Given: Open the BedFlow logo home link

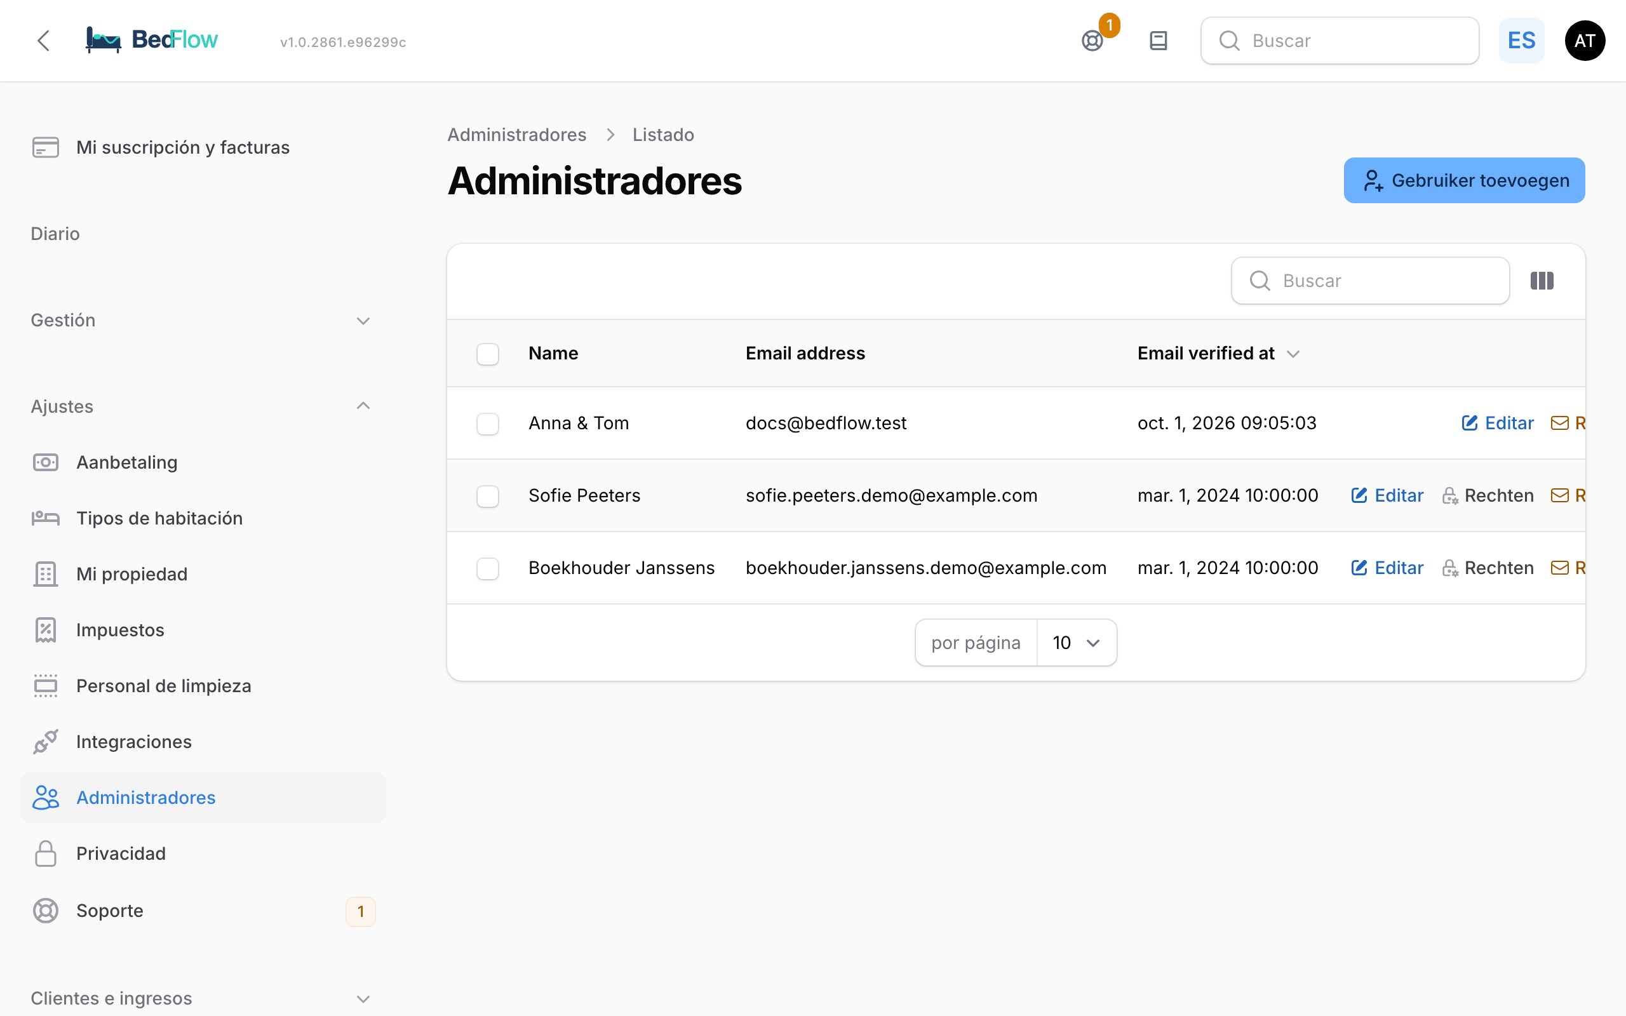Looking at the screenshot, I should click(x=151, y=40).
